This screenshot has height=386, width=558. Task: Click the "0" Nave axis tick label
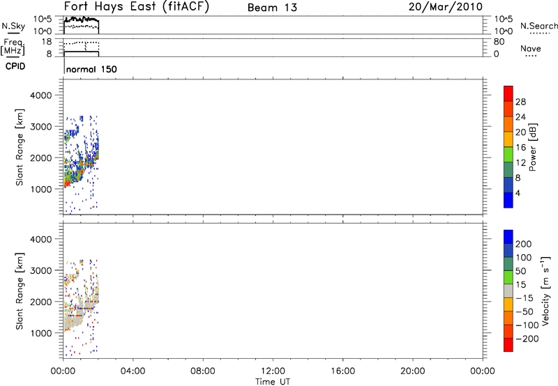click(x=497, y=54)
